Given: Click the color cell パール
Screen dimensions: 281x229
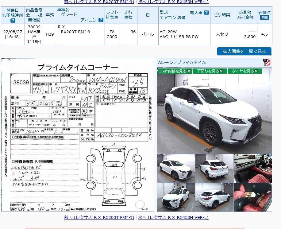Looking at the screenshot, I should pos(148,34).
